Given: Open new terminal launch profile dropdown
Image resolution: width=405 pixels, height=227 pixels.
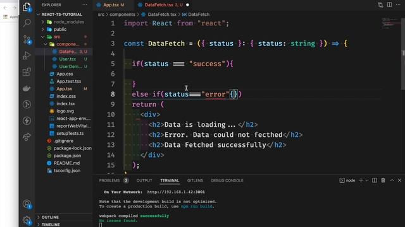Looking at the screenshot, I should pos(366,180).
